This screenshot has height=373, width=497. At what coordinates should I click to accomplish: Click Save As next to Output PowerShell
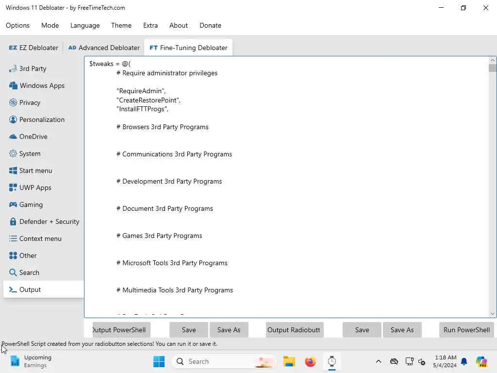pos(229,330)
